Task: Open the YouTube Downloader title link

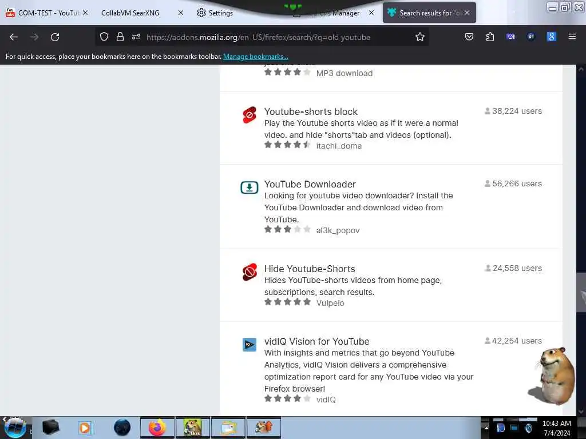Action: click(310, 184)
